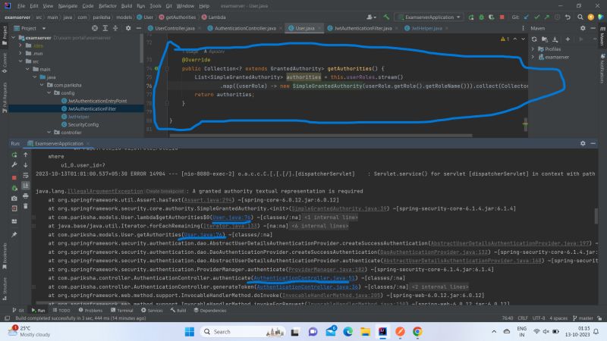Open the Problems tool window tab
Viewport: 607px width, 341px height.
pos(90,311)
